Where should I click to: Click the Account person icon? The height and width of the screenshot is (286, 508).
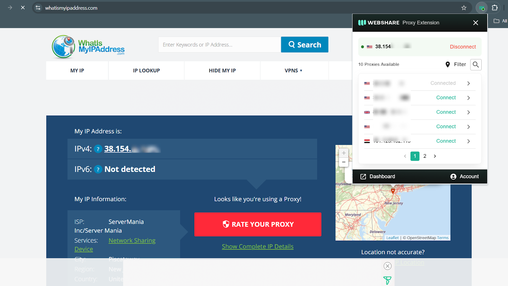(453, 176)
